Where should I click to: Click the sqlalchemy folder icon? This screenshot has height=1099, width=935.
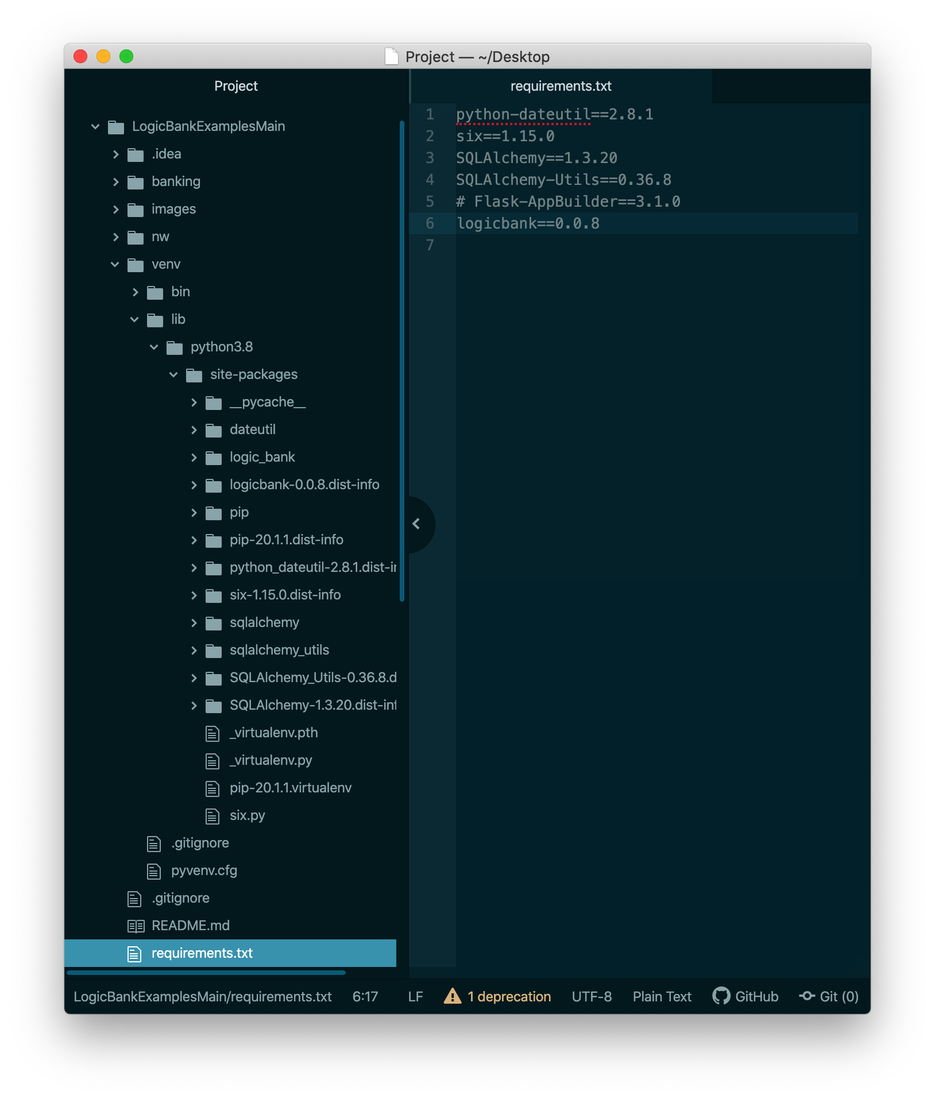coord(214,623)
